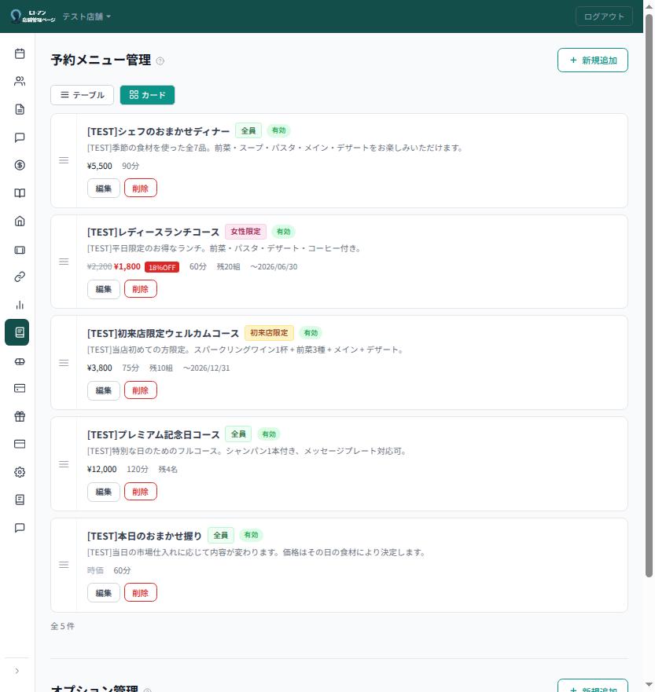
Task: Click the help icon beside 予約メニュー管理
Action: (x=160, y=61)
